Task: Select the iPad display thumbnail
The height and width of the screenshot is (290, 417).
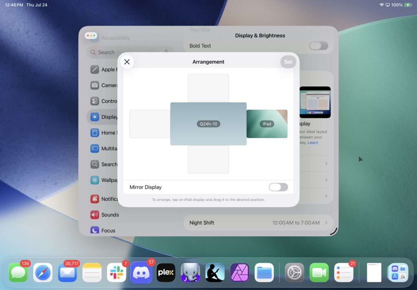Action: pos(267,124)
